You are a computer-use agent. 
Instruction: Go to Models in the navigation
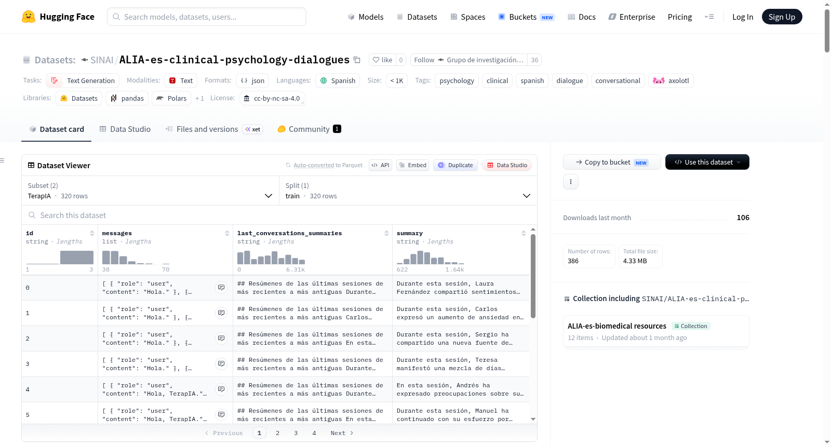point(366,17)
